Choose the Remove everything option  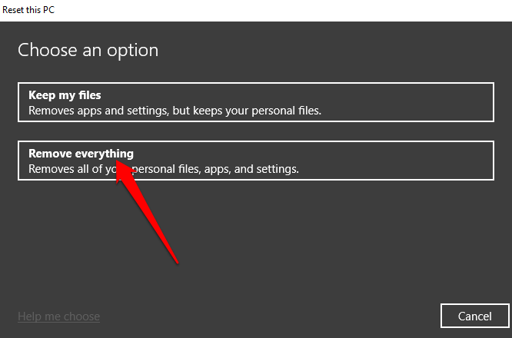tap(255, 161)
